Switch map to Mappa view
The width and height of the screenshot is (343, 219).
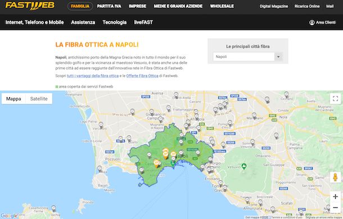pos(13,99)
